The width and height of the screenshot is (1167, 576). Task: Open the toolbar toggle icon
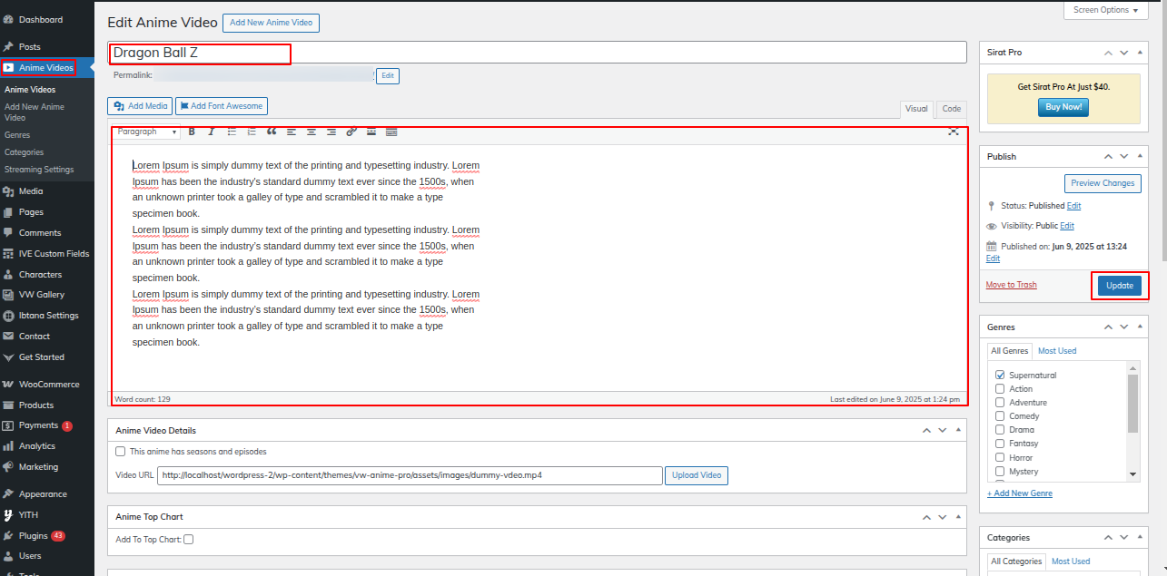tap(391, 132)
